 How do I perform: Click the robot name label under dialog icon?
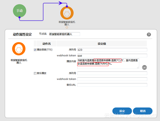click(x=19, y=61)
